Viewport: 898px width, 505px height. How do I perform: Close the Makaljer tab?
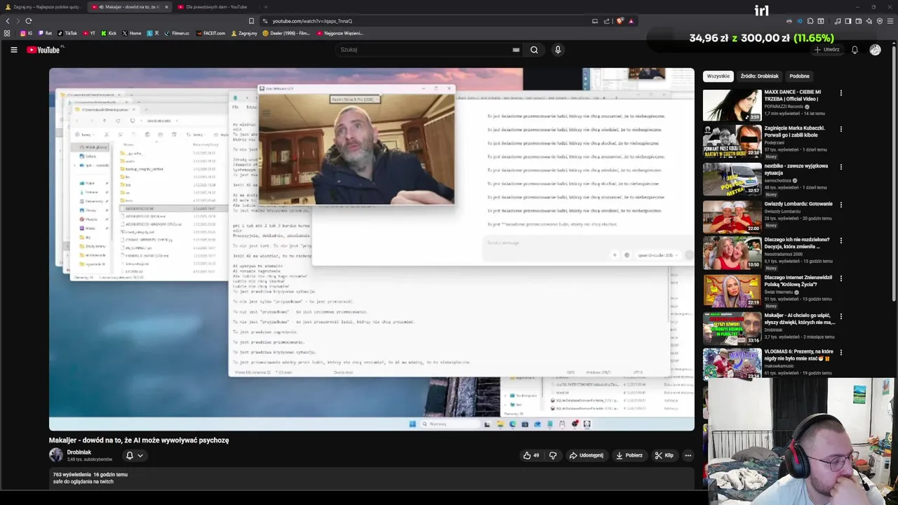[x=166, y=7]
